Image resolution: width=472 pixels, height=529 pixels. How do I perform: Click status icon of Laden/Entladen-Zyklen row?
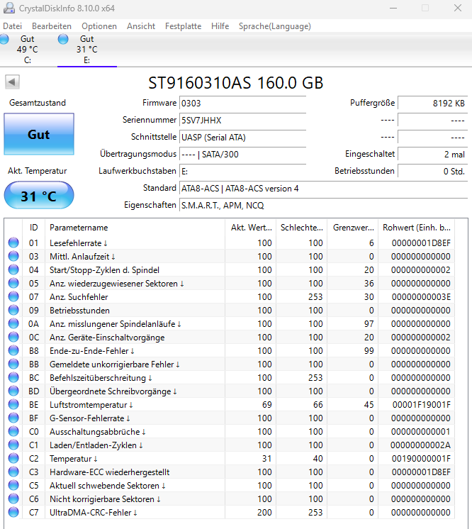click(x=13, y=445)
